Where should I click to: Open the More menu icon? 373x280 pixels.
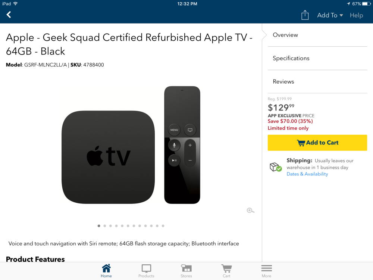tap(266, 270)
